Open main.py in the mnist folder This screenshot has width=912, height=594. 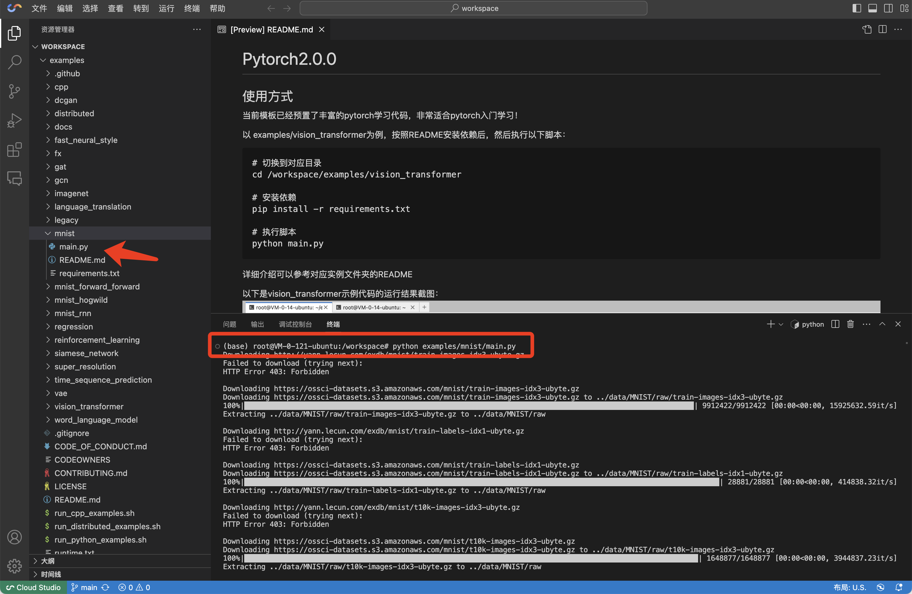73,247
